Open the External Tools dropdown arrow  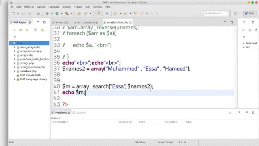pos(72,13)
